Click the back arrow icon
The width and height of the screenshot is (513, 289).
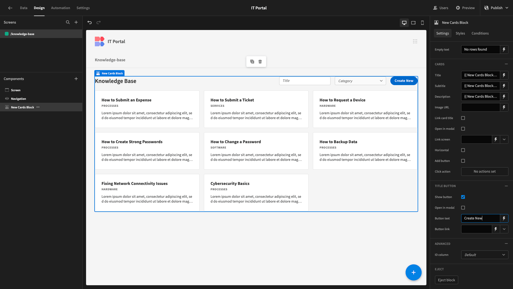pos(10,8)
